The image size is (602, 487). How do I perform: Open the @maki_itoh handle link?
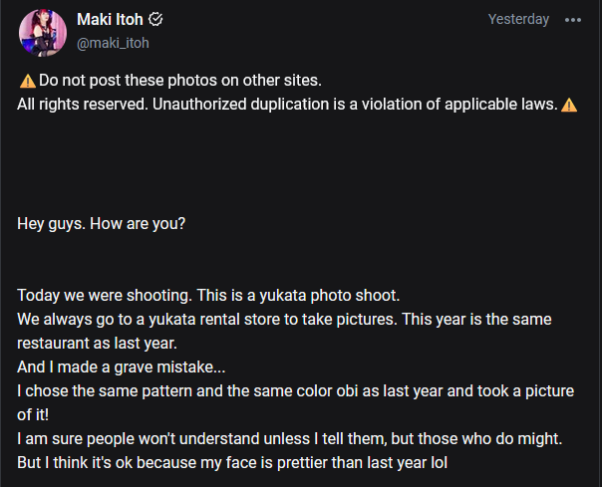[113, 43]
